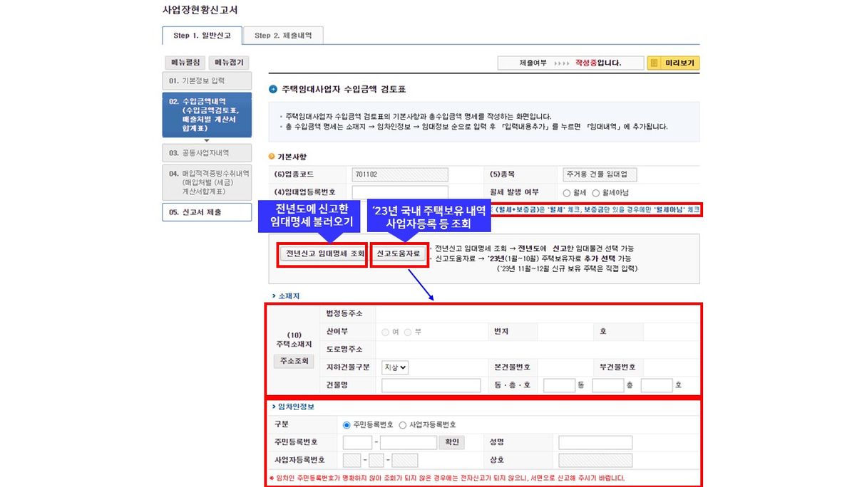Screen dimensions: 867x487
Task: Click blue bullet icon beside 주택임대사업자 수입금액 검토표
Action: coord(273,90)
